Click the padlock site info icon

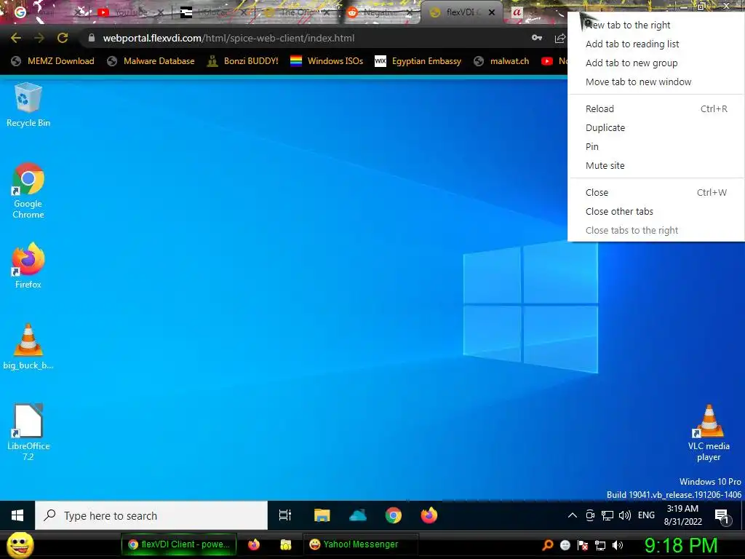coord(91,38)
